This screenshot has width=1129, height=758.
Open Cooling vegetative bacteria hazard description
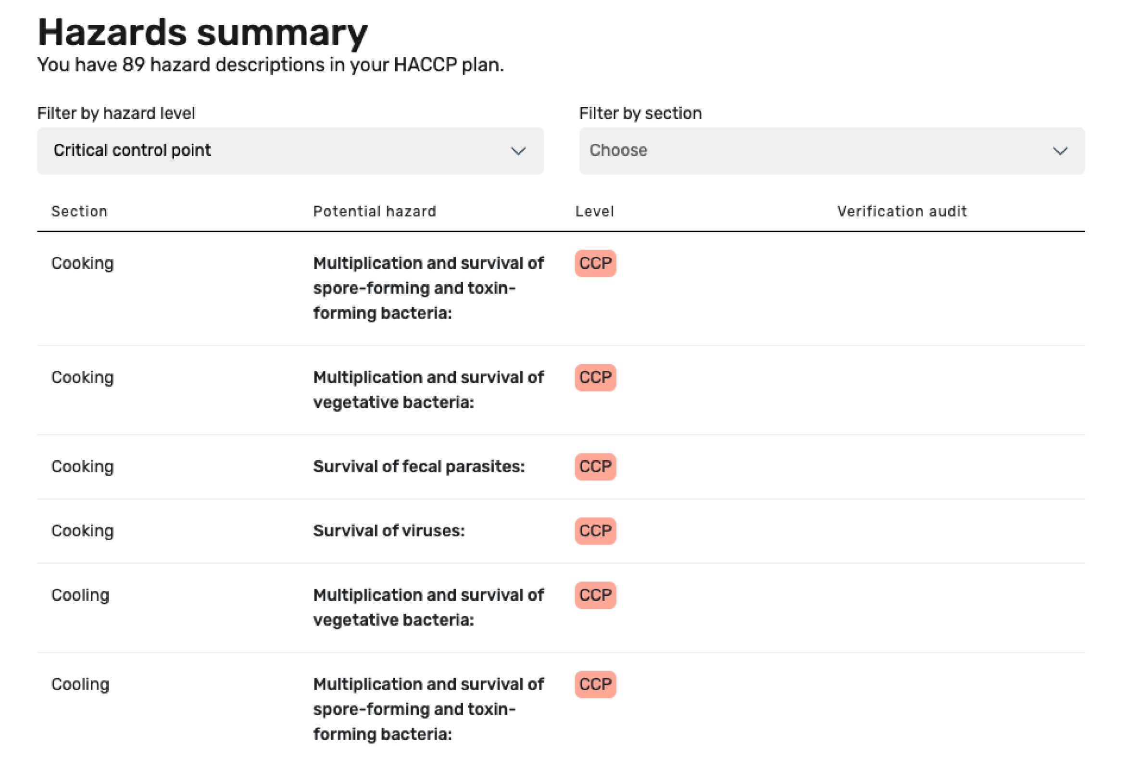(x=428, y=607)
